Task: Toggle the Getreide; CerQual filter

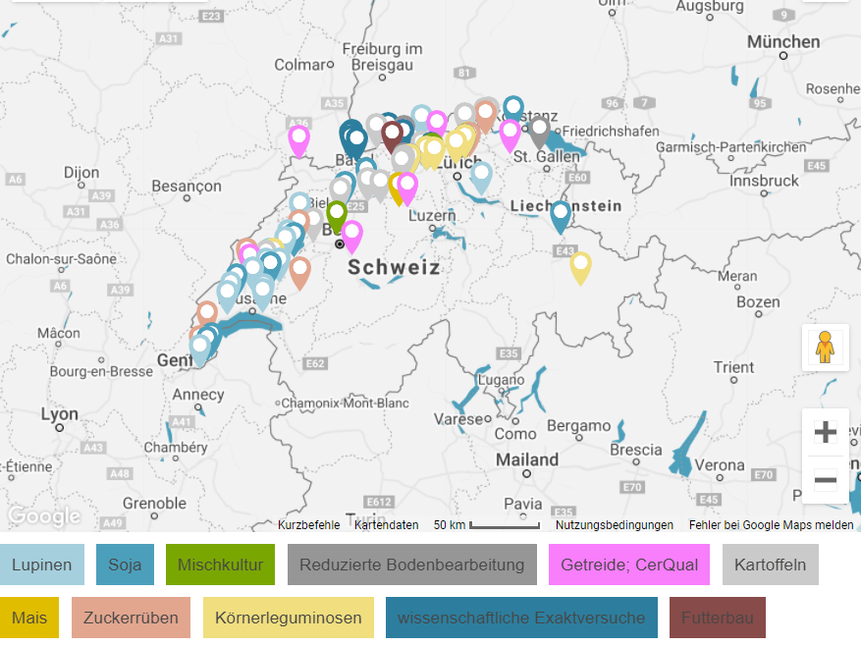Action: (x=629, y=565)
